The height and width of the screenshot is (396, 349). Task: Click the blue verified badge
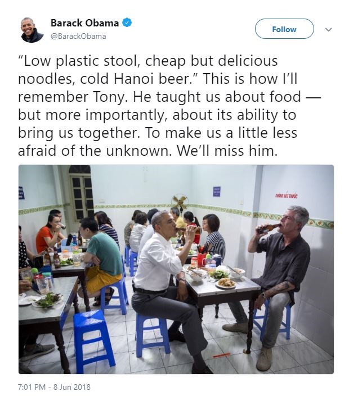coord(128,23)
